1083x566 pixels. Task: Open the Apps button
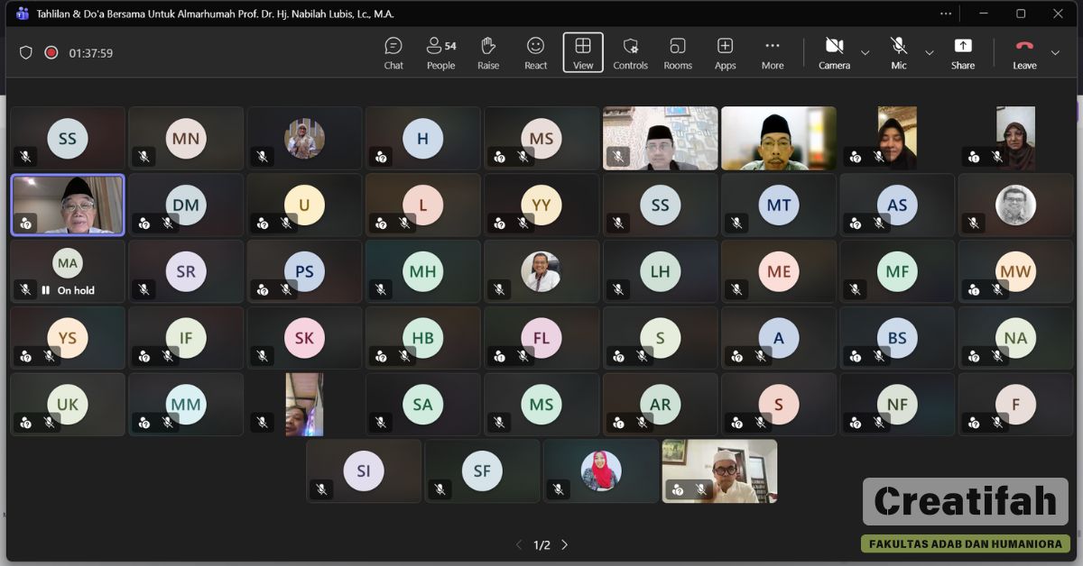pos(725,52)
